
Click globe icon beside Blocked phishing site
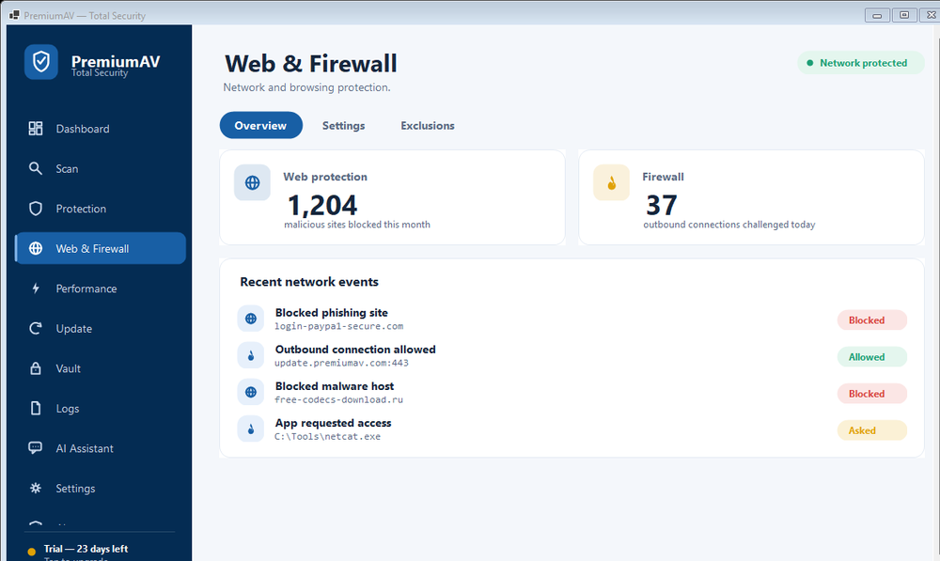point(251,319)
